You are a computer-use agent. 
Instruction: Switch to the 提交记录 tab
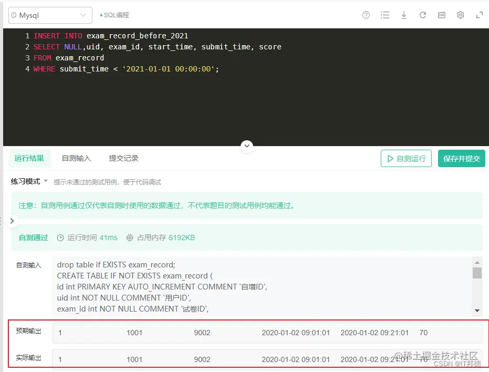coord(123,158)
